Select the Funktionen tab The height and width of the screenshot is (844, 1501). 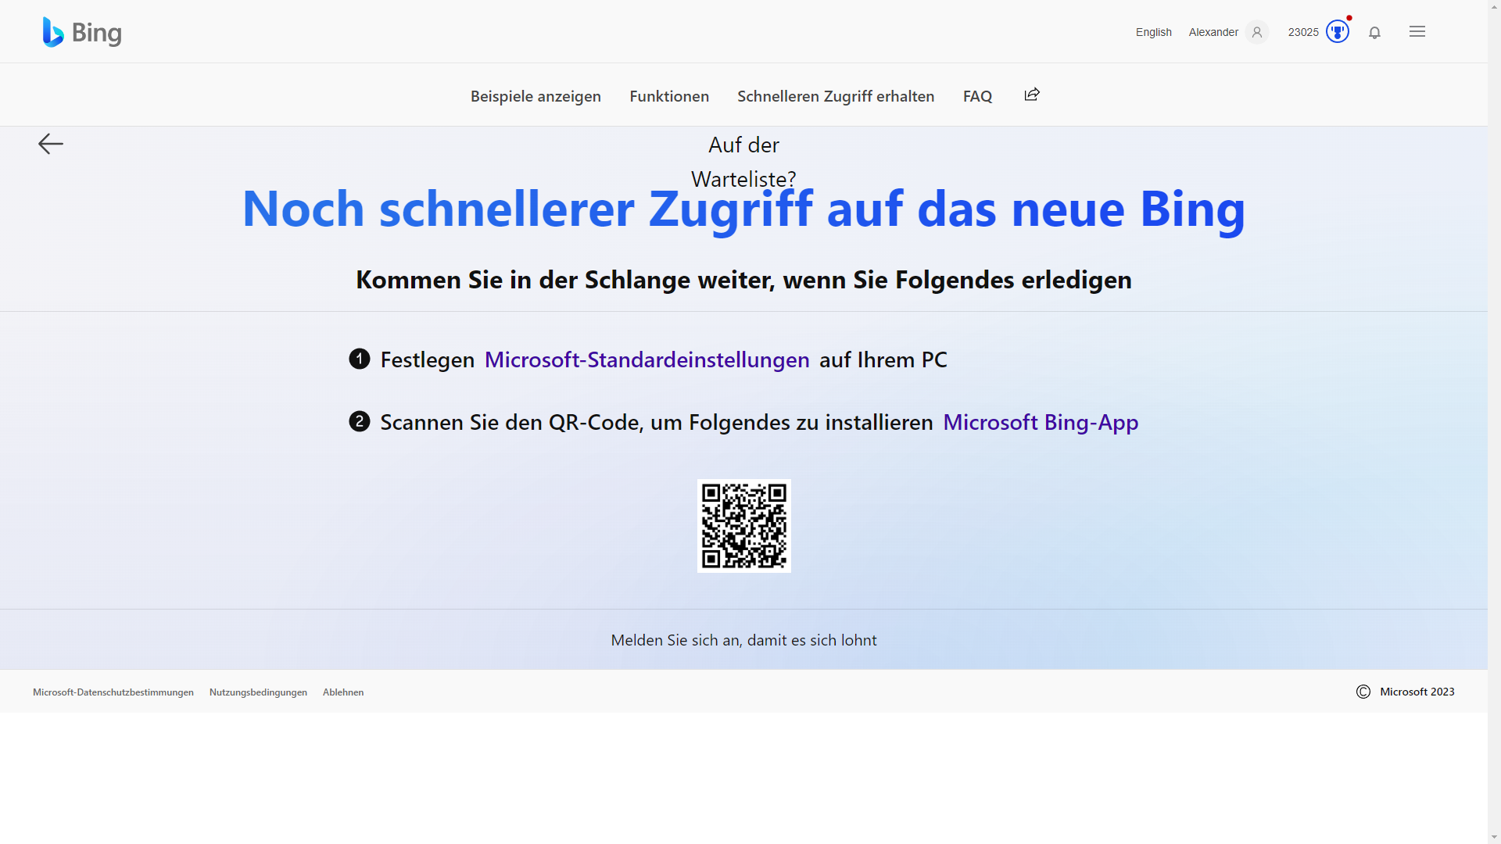[x=669, y=96]
